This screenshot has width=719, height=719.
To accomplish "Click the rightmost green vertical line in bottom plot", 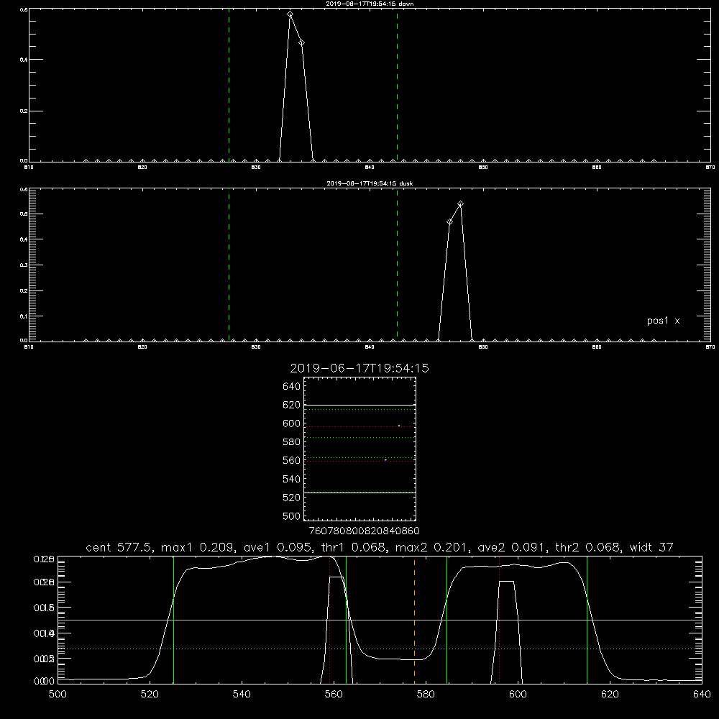I will [x=587, y=620].
